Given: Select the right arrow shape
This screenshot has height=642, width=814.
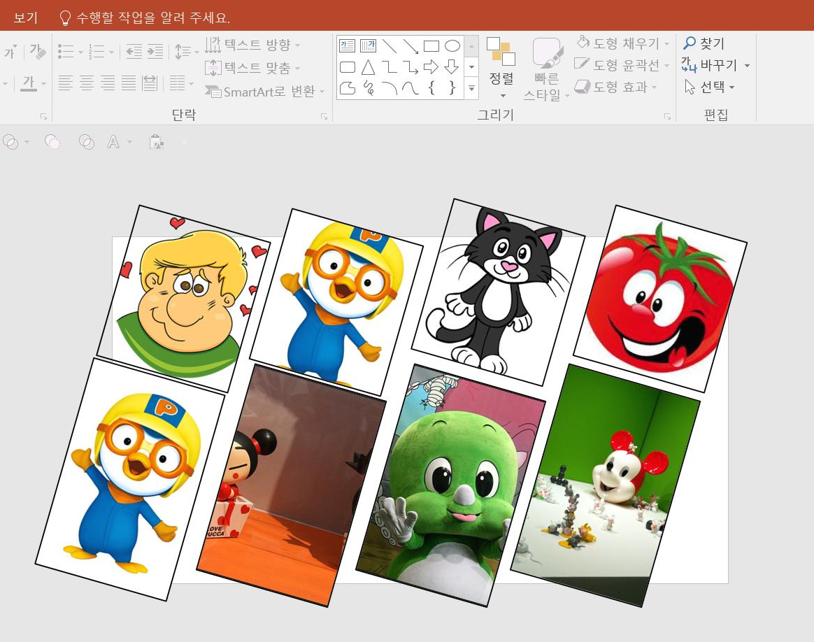Looking at the screenshot, I should [x=431, y=67].
